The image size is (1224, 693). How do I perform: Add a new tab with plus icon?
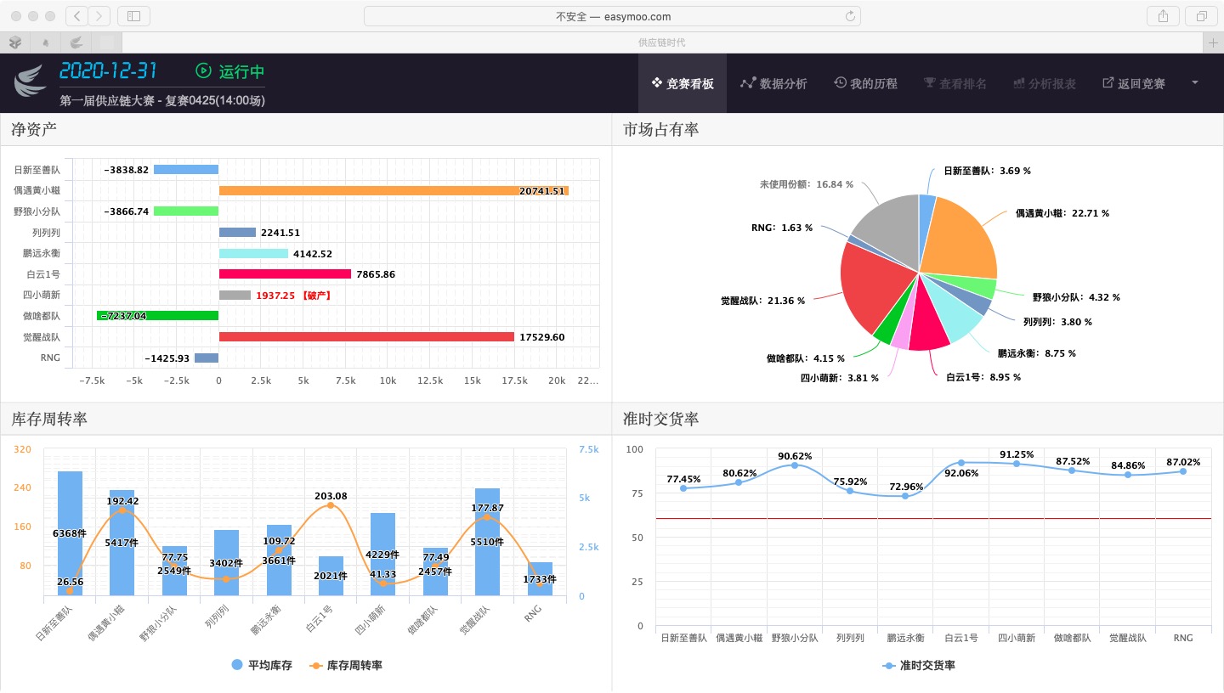point(1213,42)
